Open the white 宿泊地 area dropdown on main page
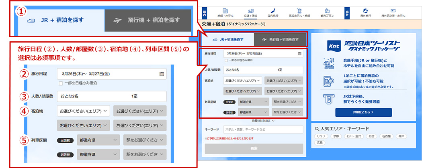 click(x=242, y=81)
